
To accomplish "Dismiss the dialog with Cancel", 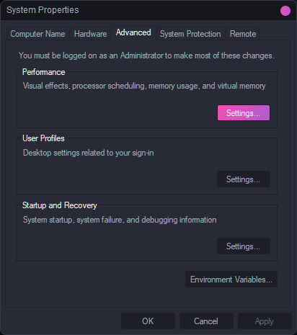I will point(206,321).
